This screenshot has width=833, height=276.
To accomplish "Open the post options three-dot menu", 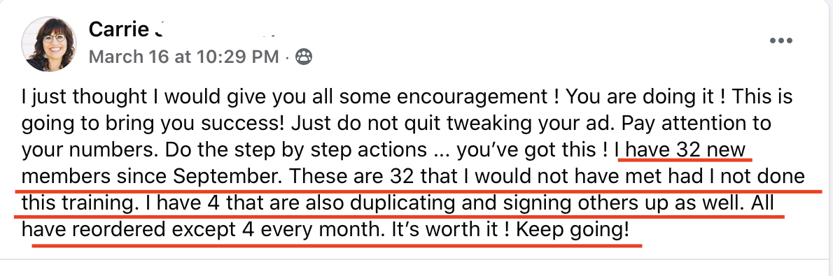I will point(781,41).
